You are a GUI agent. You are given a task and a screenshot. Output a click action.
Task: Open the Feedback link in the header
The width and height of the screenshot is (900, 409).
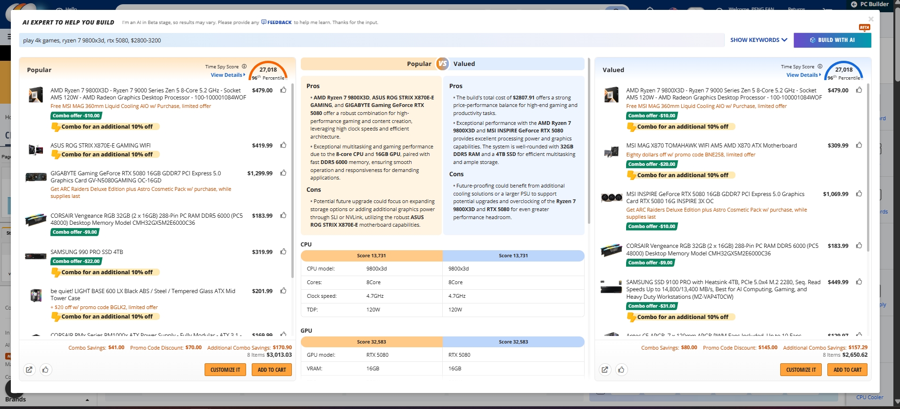click(277, 22)
